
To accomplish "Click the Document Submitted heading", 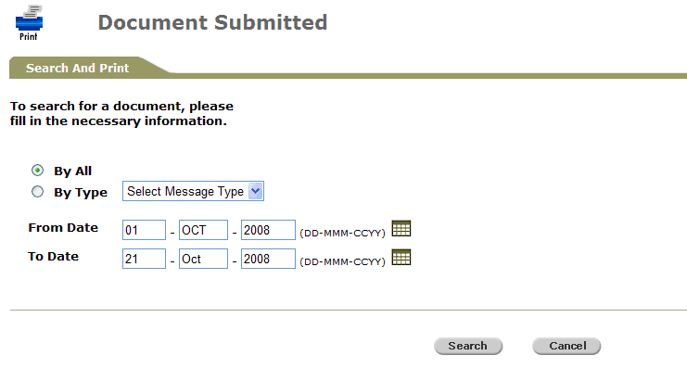I will 212,22.
